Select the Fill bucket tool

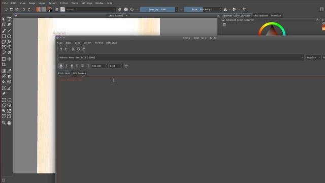4,82
